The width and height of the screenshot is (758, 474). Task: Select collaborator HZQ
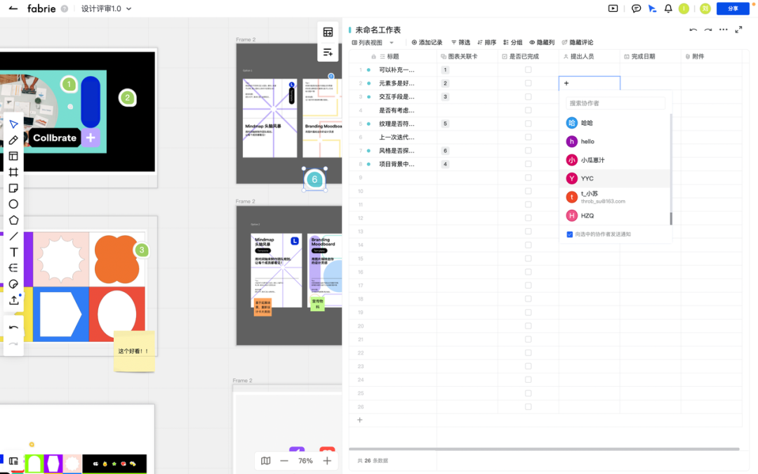[x=615, y=216]
